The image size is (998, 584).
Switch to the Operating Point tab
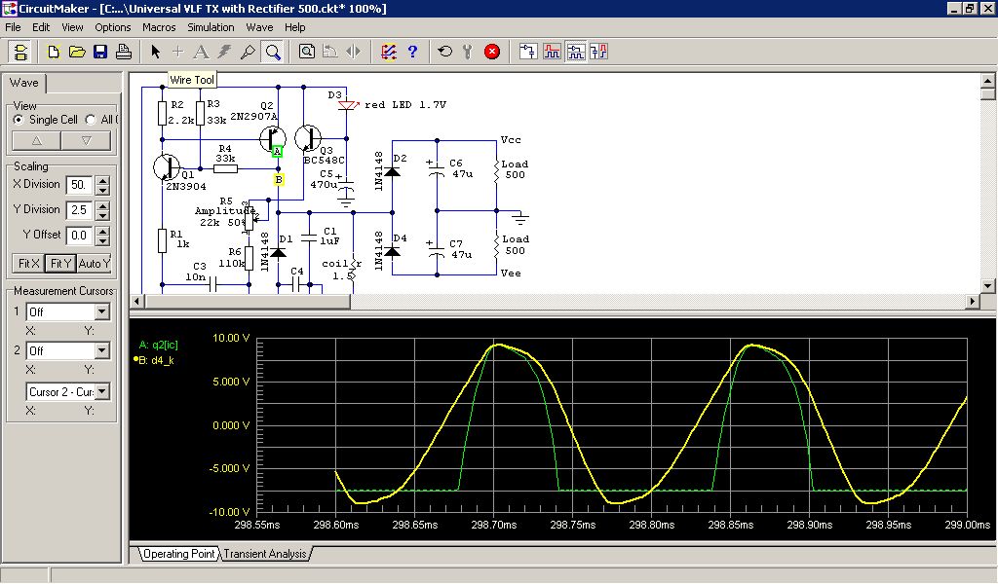point(177,554)
